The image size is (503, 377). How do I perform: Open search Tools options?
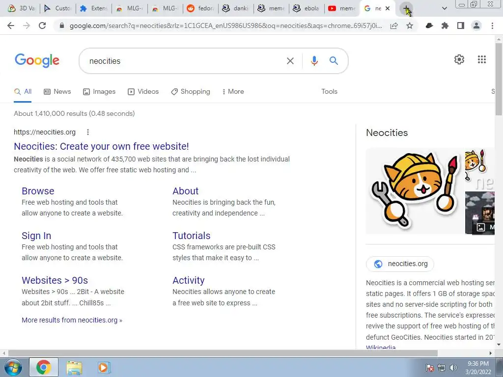(x=330, y=92)
